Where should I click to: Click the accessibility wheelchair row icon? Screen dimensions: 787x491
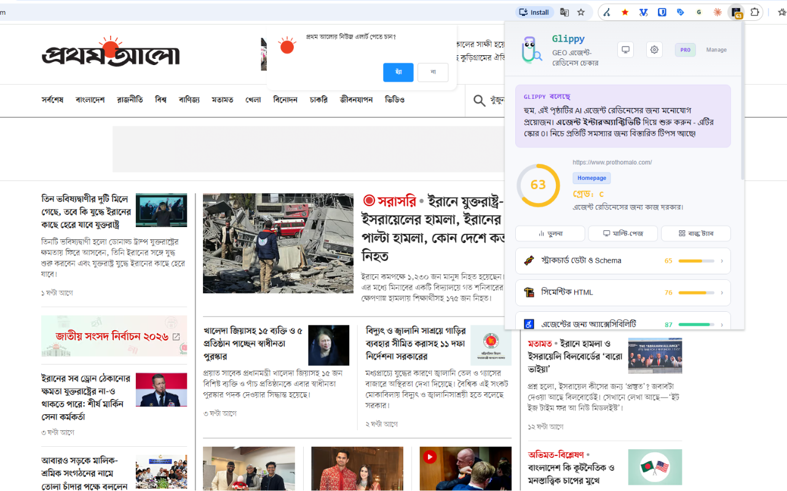(529, 324)
